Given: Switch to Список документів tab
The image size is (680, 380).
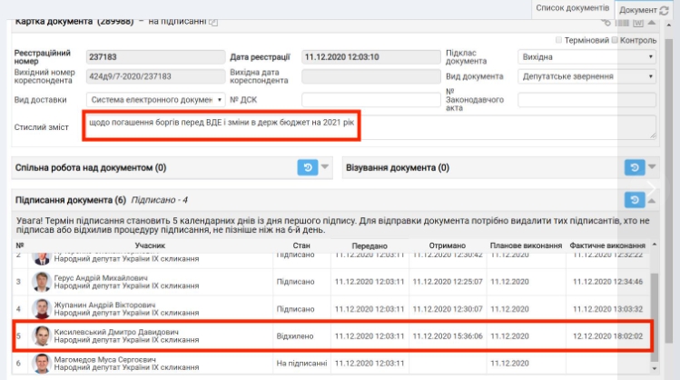Looking at the screenshot, I should click(571, 7).
